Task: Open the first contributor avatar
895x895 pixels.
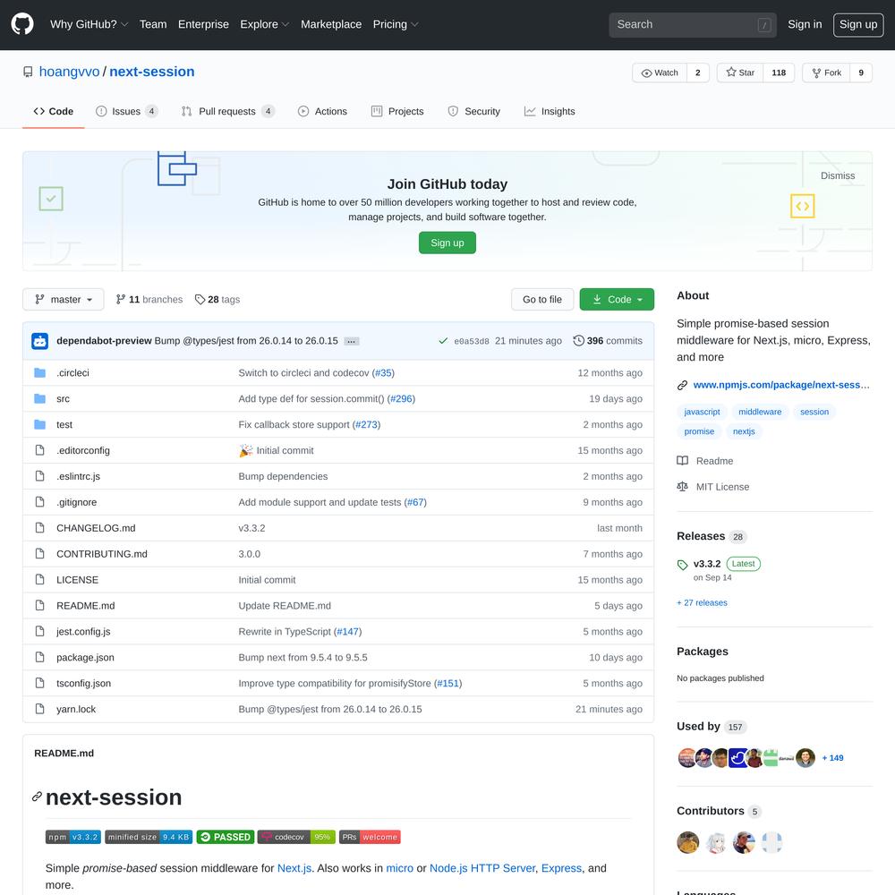Action: tap(687, 842)
